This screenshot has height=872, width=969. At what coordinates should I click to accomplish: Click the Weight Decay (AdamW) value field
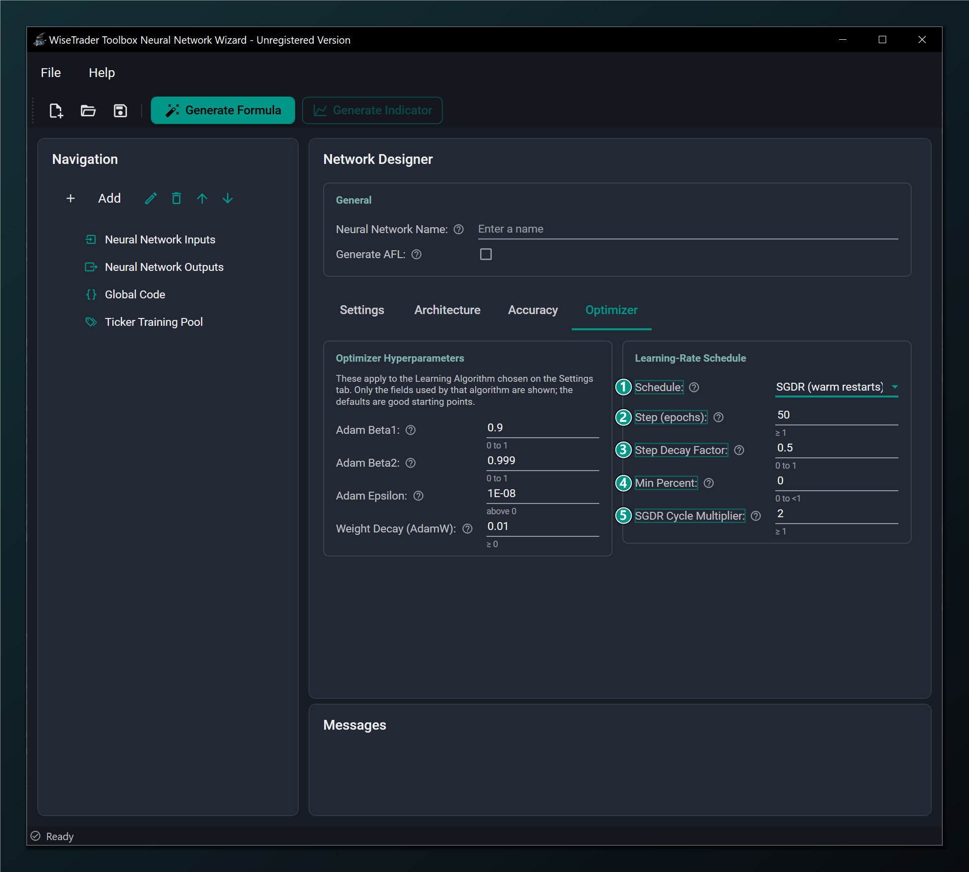543,527
